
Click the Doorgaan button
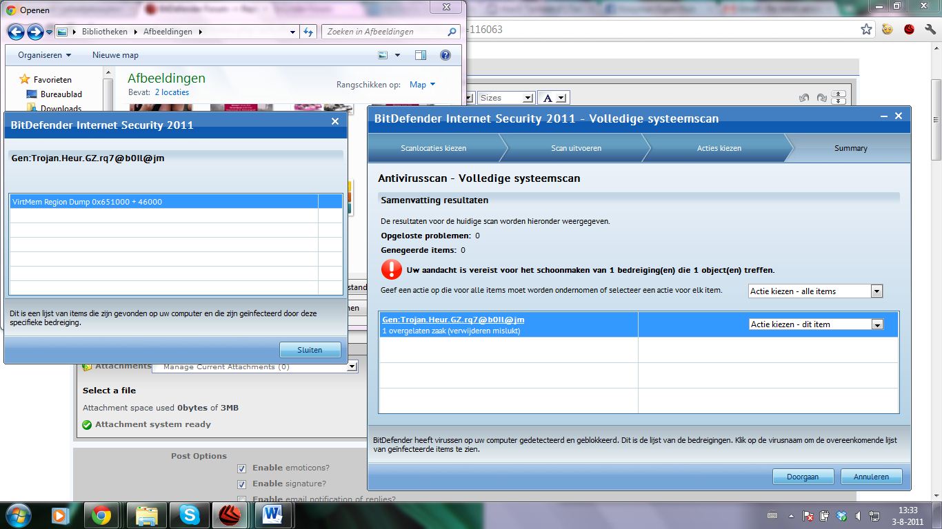click(x=803, y=477)
